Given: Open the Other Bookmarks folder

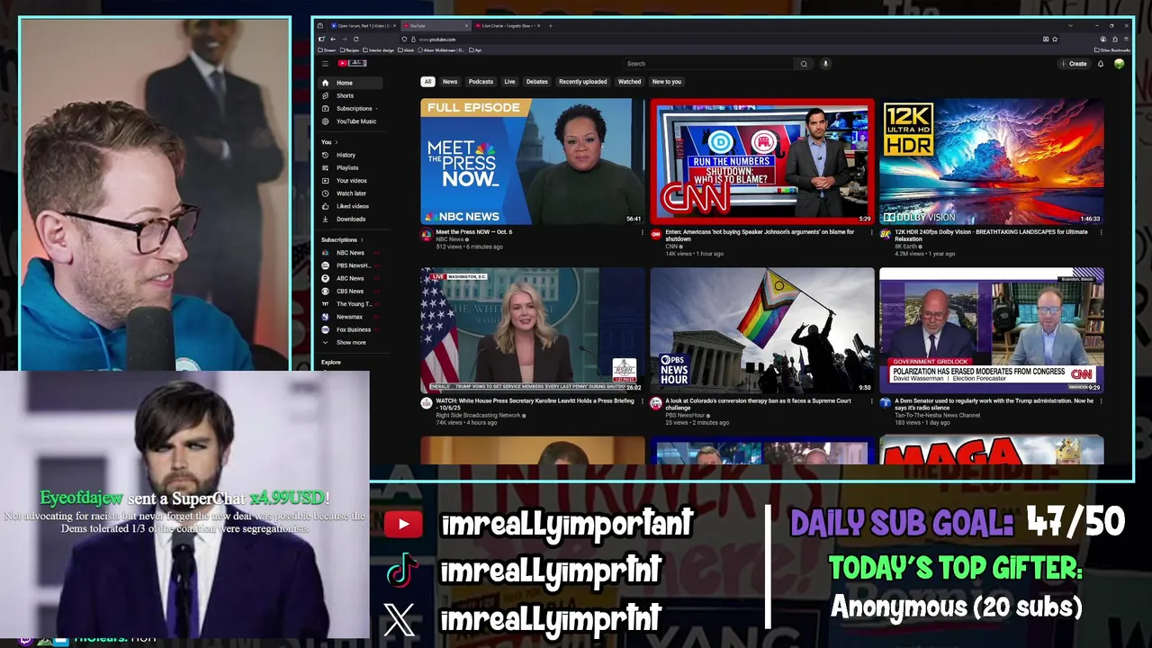Looking at the screenshot, I should (x=1112, y=50).
